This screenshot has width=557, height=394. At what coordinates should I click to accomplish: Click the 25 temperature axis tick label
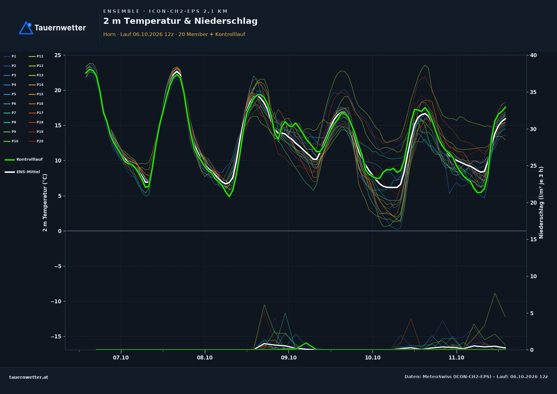(58, 55)
